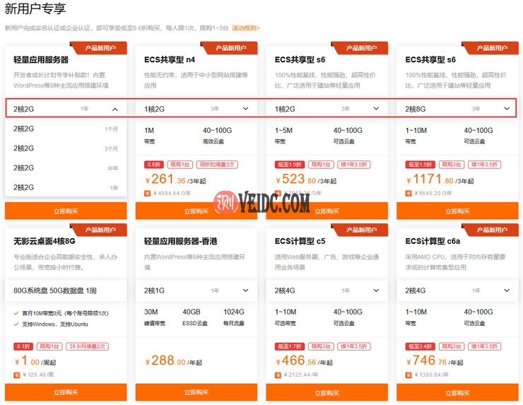Click 低至3.4折 tag on c6a card

click(x=420, y=346)
